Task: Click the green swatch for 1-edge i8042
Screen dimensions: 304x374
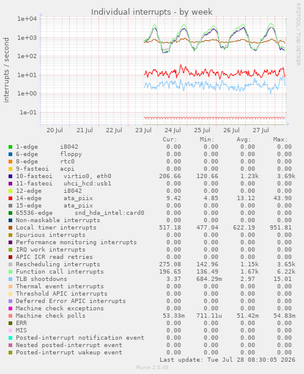Action: [x=10, y=147]
